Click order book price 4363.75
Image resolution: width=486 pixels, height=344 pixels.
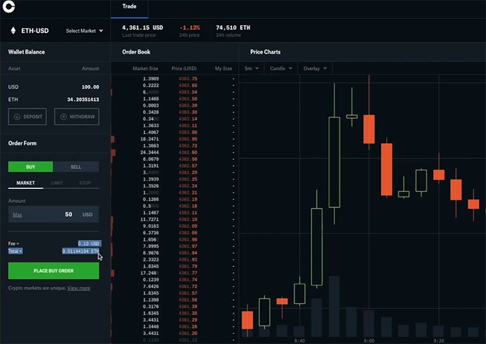[188, 79]
